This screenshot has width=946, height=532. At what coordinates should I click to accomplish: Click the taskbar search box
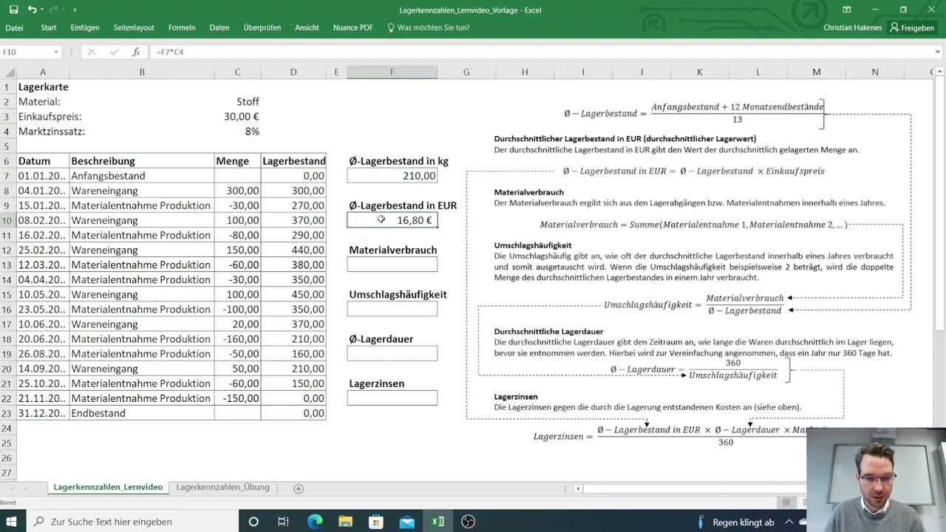(x=132, y=522)
